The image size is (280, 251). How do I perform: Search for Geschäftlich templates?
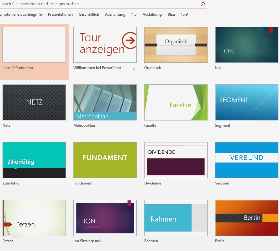(89, 14)
